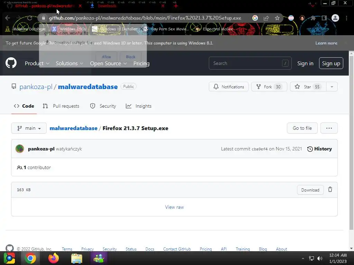Click pankoza-pl commit author name
Viewport: 354px width, 265px height.
click(41, 149)
